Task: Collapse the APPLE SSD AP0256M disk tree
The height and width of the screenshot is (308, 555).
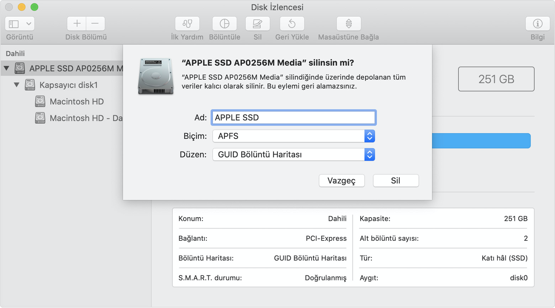Action: click(x=6, y=68)
